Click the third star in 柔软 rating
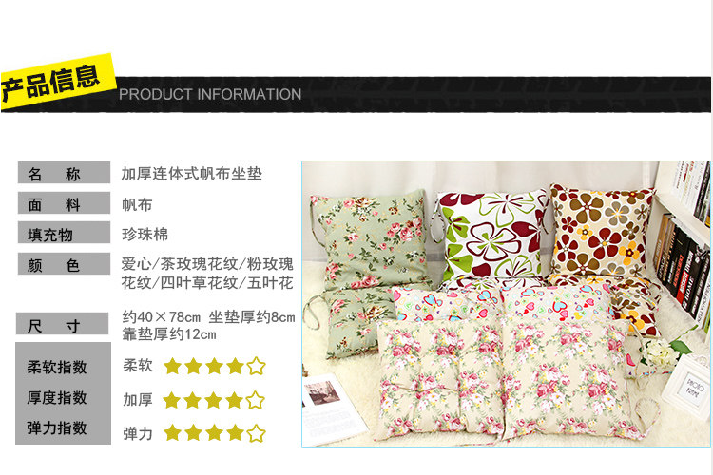The height and width of the screenshot is (475, 713). [x=214, y=366]
